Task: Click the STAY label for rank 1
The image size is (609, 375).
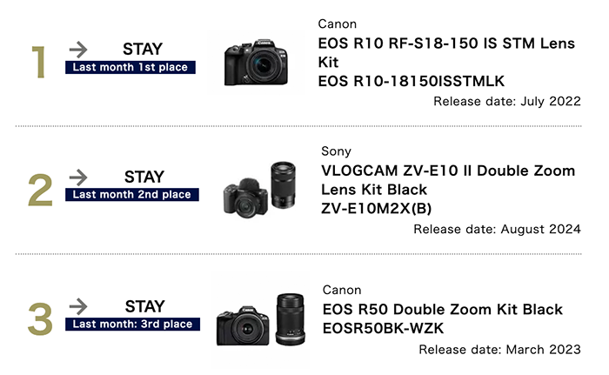Action: coord(141,49)
